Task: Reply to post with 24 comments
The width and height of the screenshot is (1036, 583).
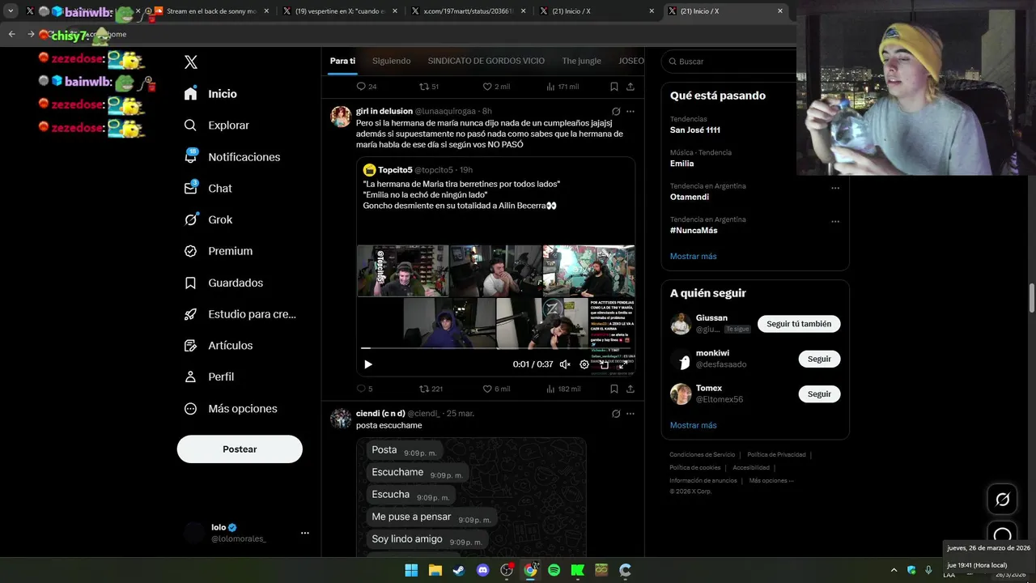Action: (x=367, y=87)
